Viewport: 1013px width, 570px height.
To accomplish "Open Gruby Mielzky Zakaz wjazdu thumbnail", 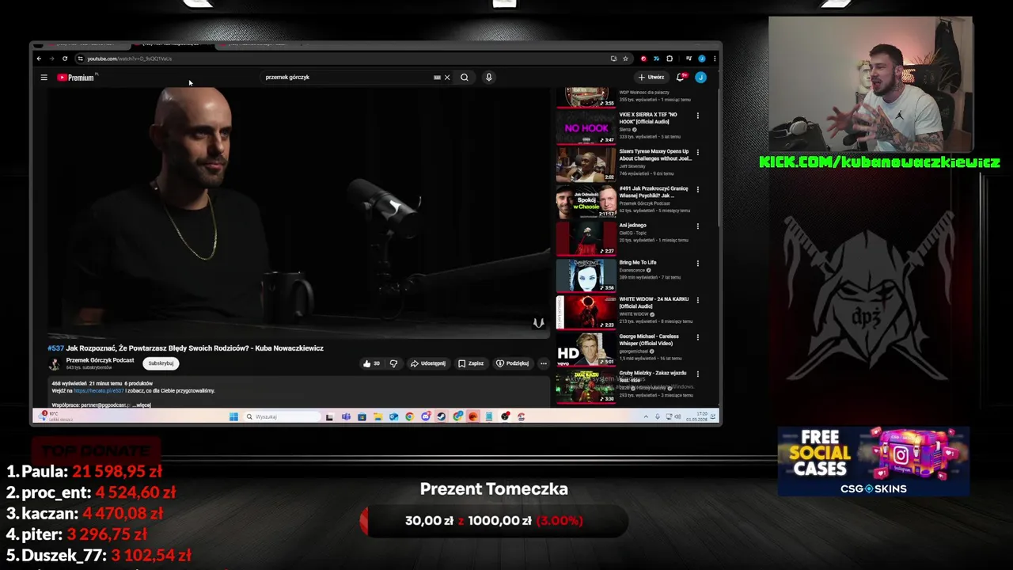I will coord(586,386).
